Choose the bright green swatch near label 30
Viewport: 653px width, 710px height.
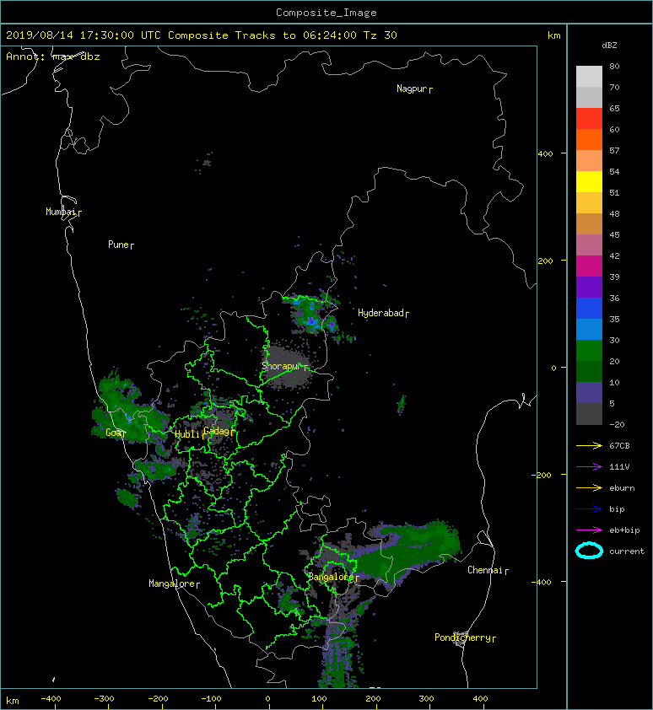point(589,351)
